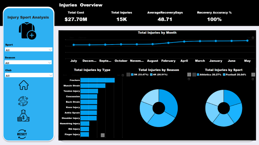Screen dimensions: 259x145
Task: Select the Fracture bar in chart
Action: click(98, 80)
